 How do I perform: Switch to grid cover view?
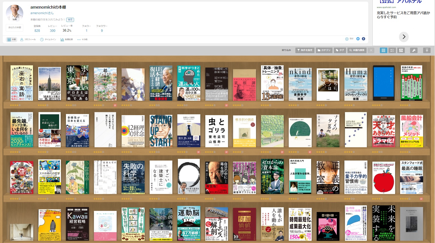point(383,50)
